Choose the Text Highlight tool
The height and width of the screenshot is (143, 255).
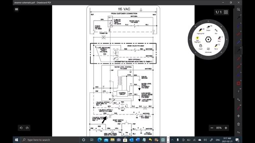[197, 40]
